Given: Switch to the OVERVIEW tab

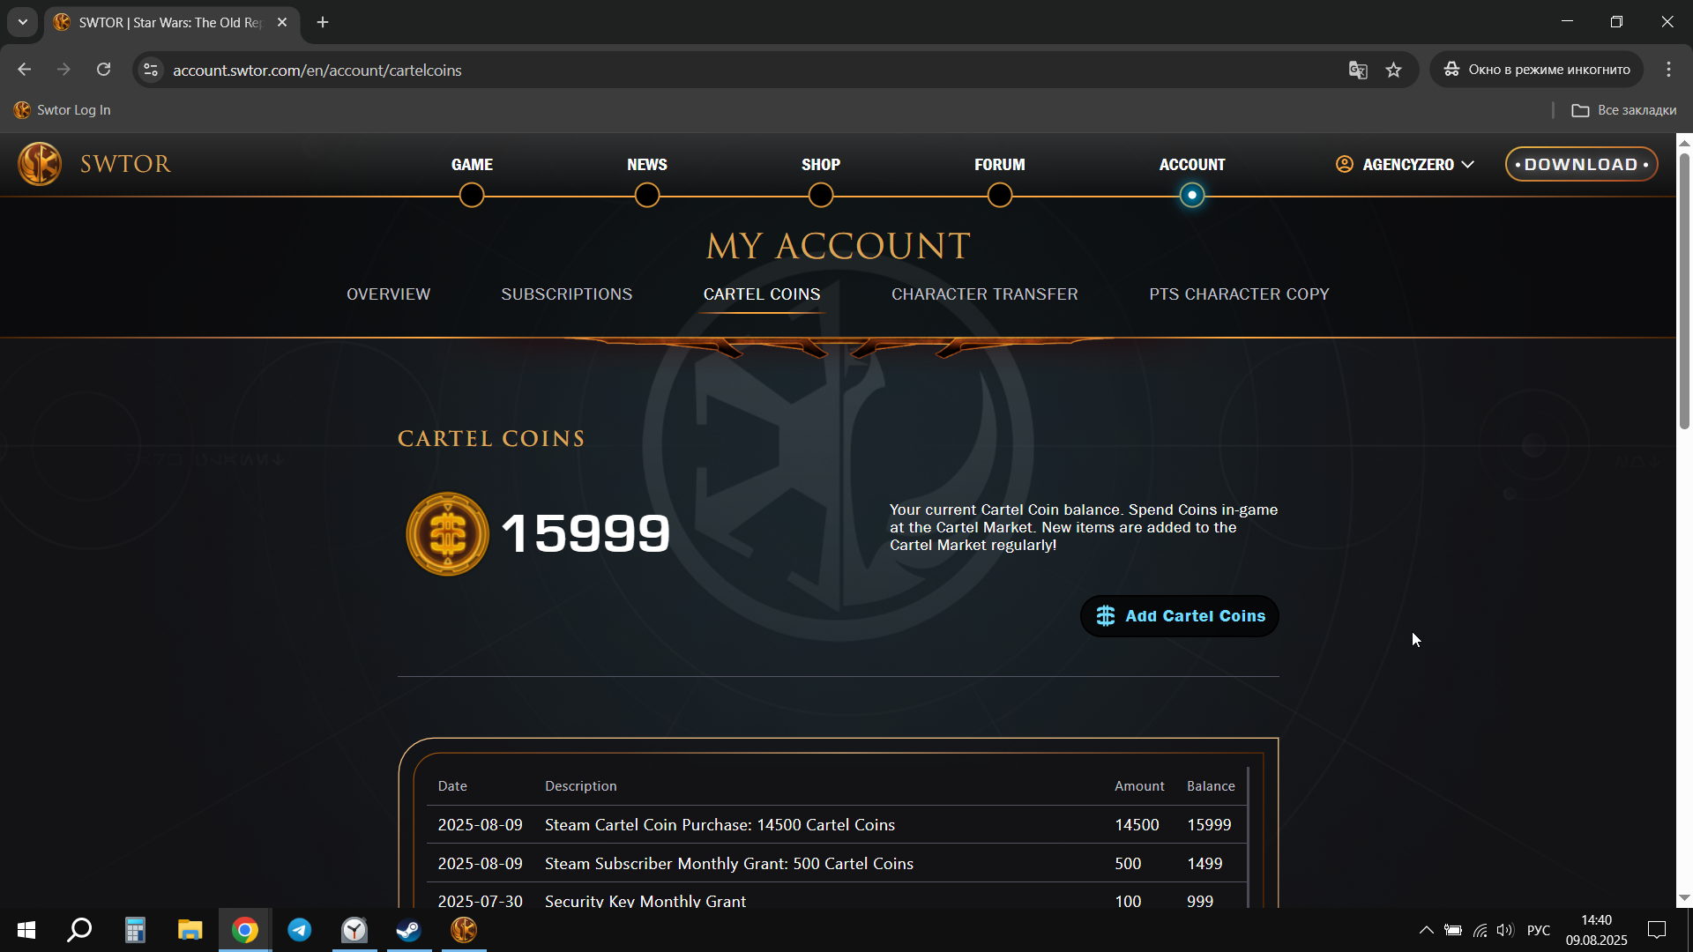Looking at the screenshot, I should [388, 294].
